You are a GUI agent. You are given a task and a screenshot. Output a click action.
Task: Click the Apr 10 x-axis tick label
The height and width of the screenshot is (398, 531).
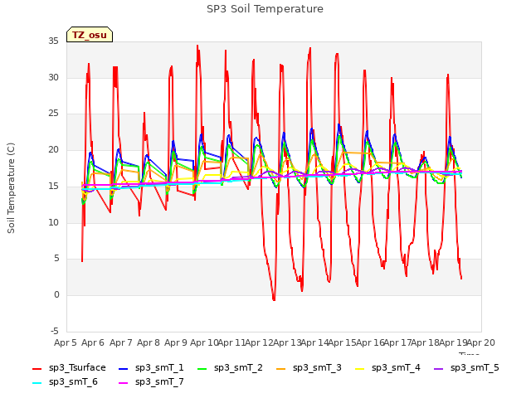[204, 342]
